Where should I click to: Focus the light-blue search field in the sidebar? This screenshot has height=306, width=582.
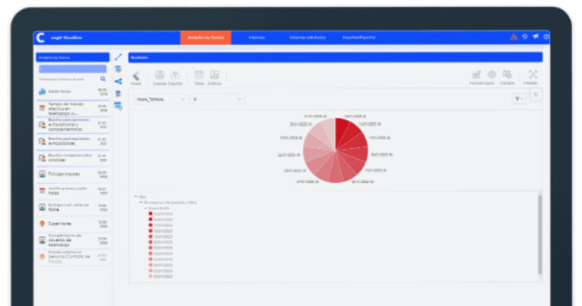click(x=73, y=69)
